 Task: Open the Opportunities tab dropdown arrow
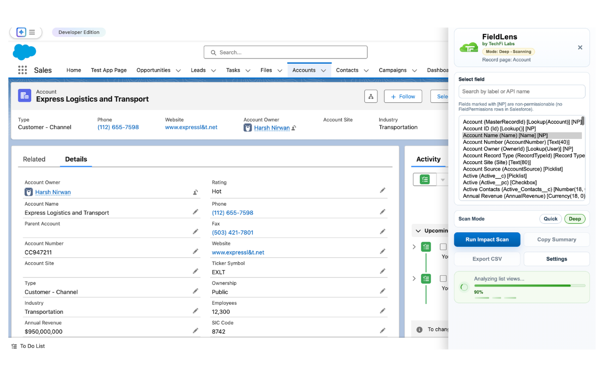[x=178, y=70]
